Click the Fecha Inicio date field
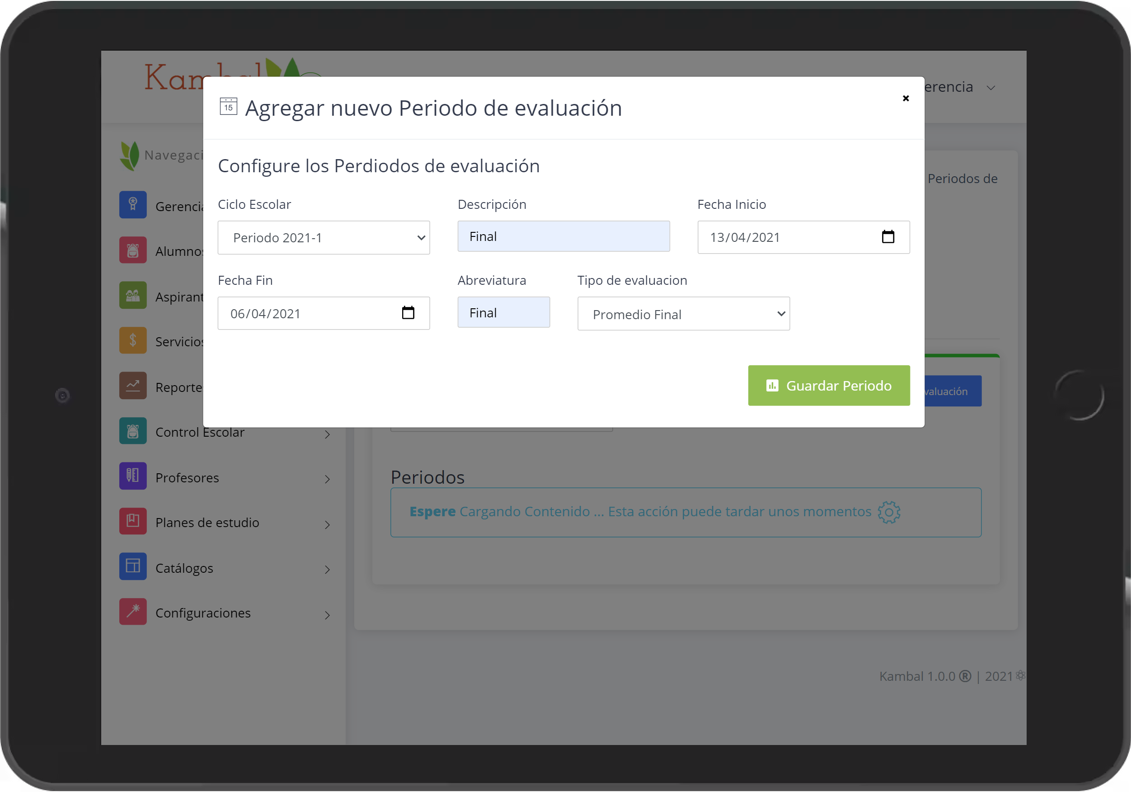 pos(803,237)
